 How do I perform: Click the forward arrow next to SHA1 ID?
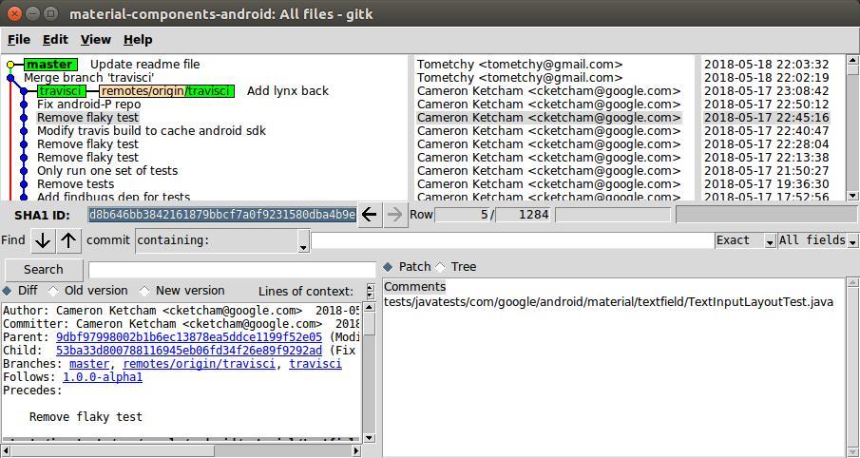[x=395, y=215]
